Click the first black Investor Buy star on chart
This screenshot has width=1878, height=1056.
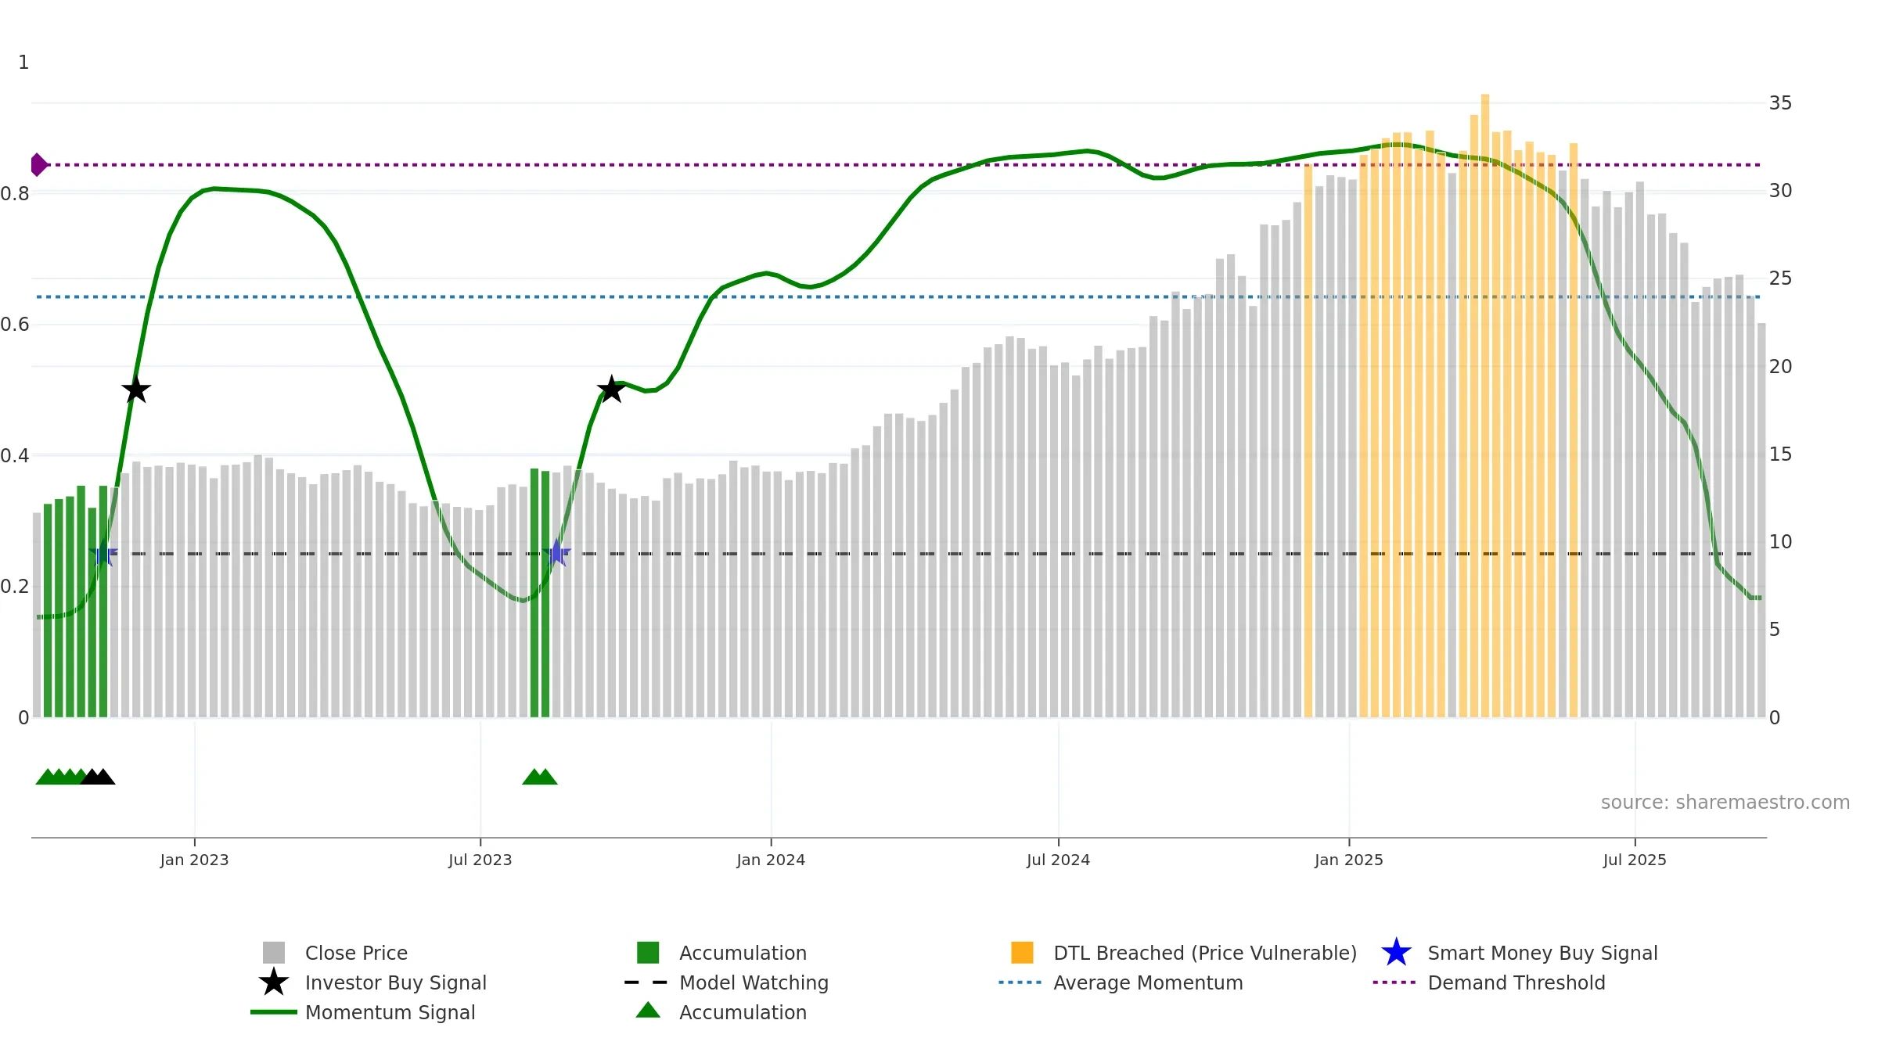click(x=136, y=390)
